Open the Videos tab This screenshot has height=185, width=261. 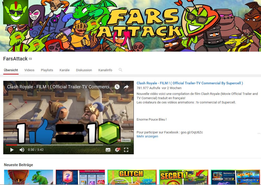(x=29, y=70)
